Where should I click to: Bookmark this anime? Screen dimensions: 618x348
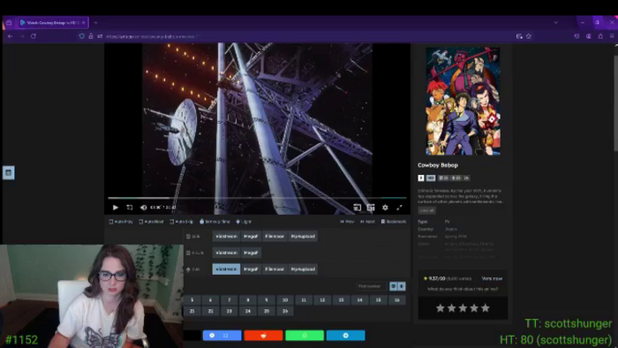(394, 222)
